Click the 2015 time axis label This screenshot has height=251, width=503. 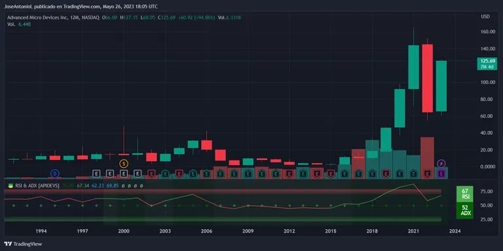point(331,231)
